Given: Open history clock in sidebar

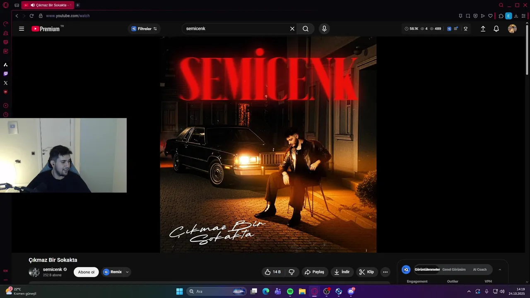Looking at the screenshot, I should click(6, 115).
